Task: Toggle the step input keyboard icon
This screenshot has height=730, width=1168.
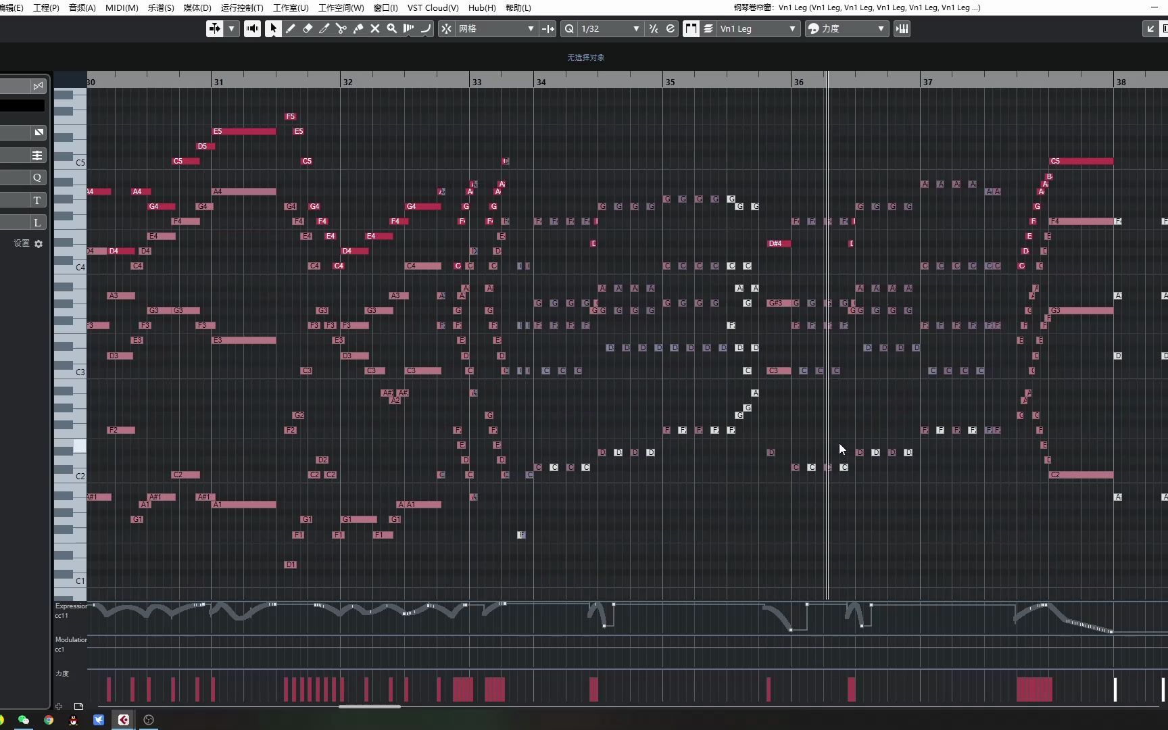Action: [x=902, y=28]
